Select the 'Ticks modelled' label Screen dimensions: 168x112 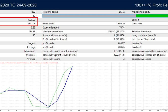click(x=50, y=12)
